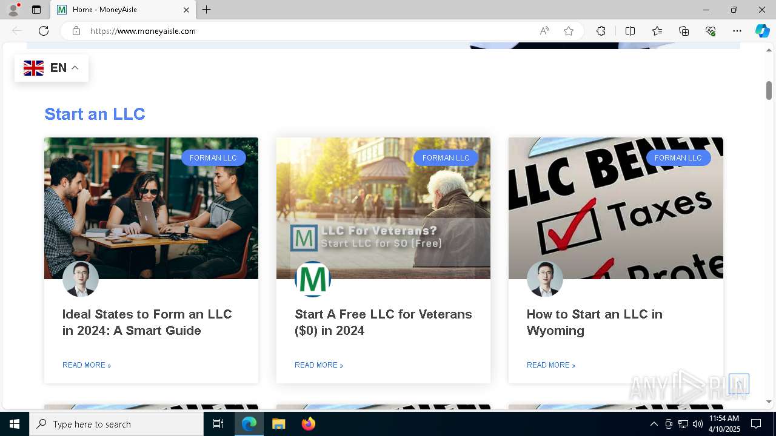Read more on Veterans LLC article
The width and height of the screenshot is (776, 436).
(319, 365)
